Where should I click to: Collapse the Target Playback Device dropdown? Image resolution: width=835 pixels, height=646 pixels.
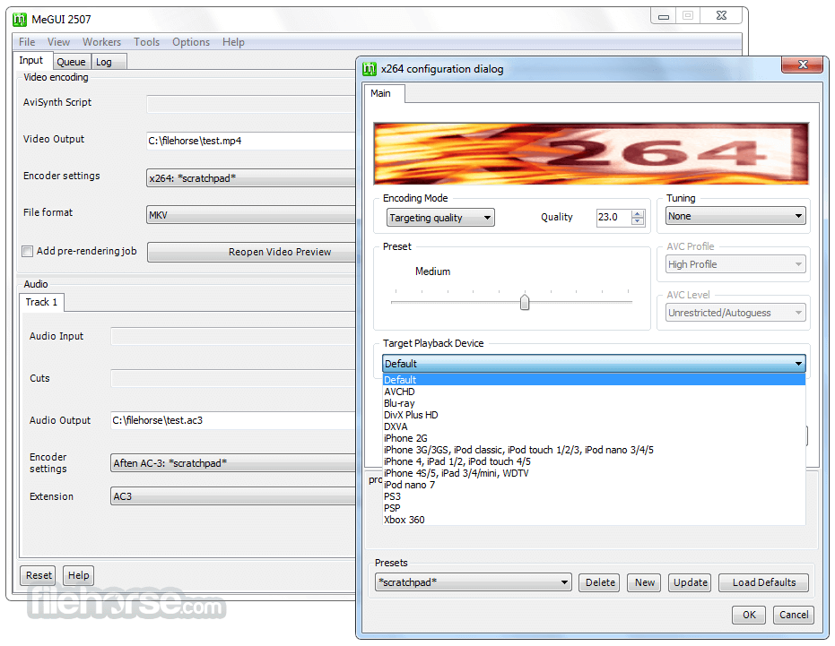(x=594, y=364)
